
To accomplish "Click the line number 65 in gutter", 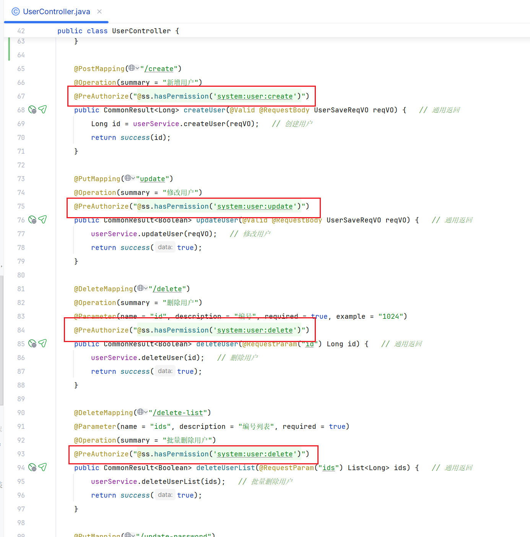I will (21, 69).
